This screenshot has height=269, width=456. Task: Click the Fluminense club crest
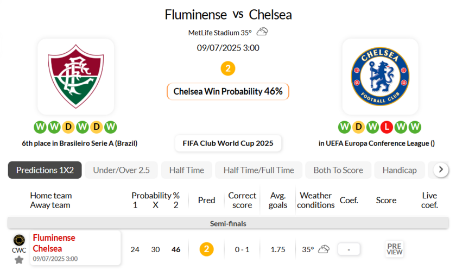(x=75, y=76)
